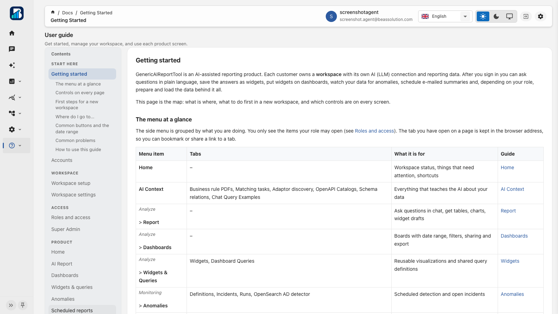The height and width of the screenshot is (314, 558).
Task: Click 'Docs' in the breadcrumb
Action: (x=68, y=13)
